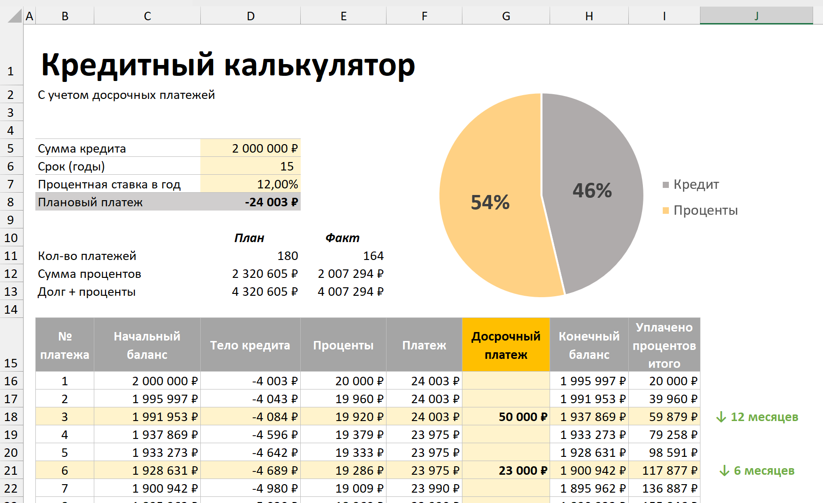Click the yellow square marker of Проценты legend
823x503 pixels.
click(x=666, y=211)
